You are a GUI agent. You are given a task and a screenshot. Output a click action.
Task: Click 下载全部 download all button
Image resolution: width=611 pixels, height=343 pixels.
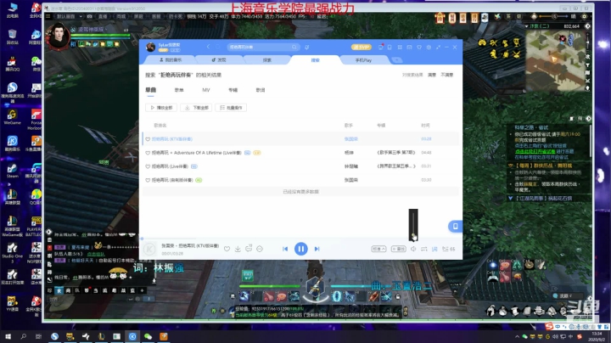tap(196, 108)
